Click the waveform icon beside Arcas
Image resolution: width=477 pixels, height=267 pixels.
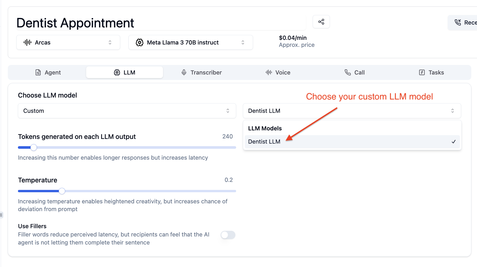click(x=28, y=42)
